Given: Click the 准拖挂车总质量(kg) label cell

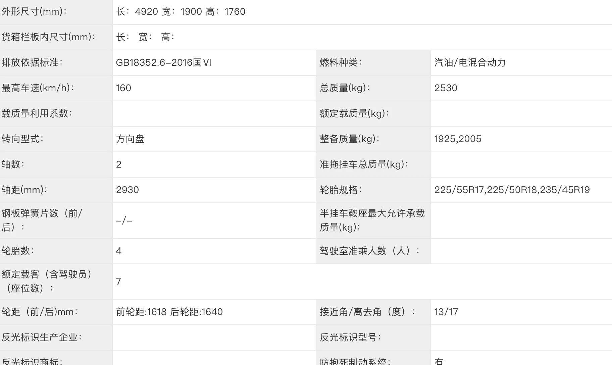Looking at the screenshot, I should [373, 165].
